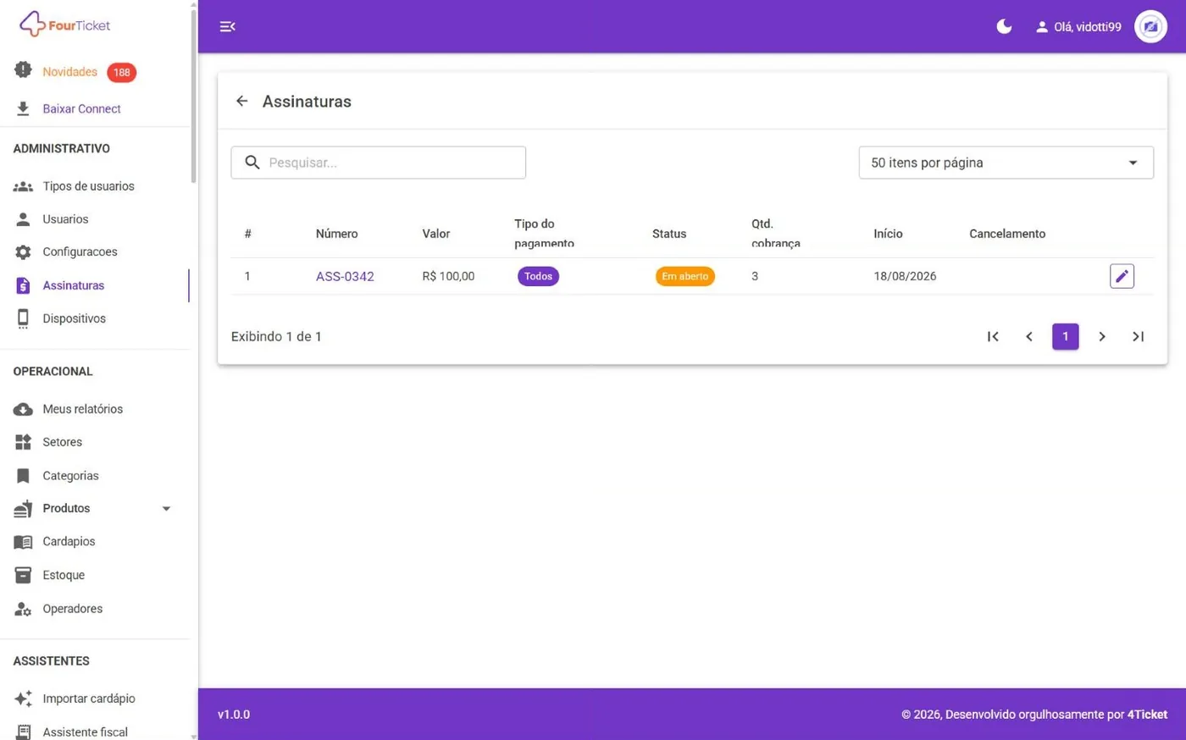Expand the Produtos submenu arrow
The image size is (1186, 740).
pos(166,509)
